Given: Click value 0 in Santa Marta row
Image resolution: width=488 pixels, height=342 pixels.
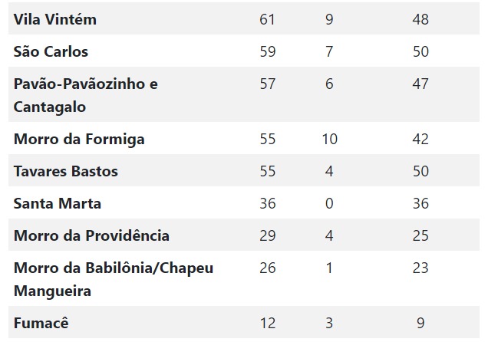Looking at the screenshot, I should (329, 204).
